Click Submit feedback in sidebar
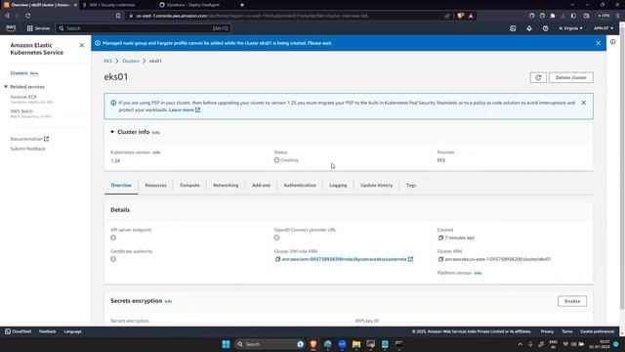 tap(28, 149)
